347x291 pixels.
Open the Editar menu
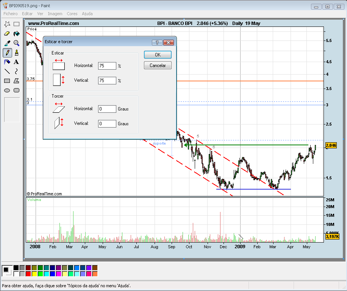tap(27, 14)
